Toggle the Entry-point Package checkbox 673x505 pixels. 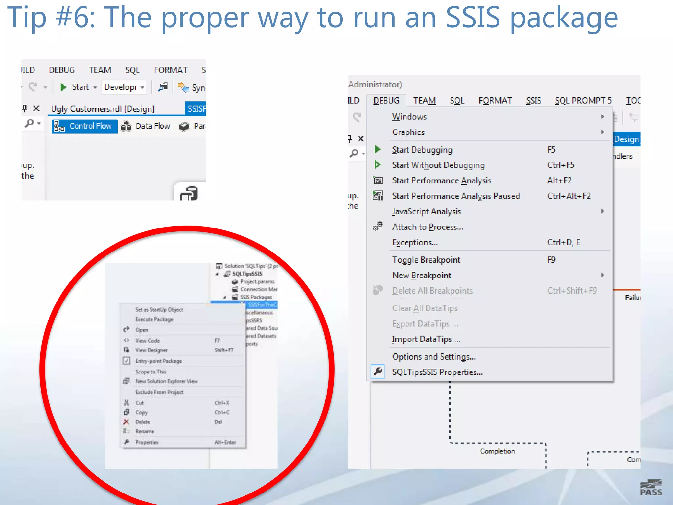[x=126, y=361]
